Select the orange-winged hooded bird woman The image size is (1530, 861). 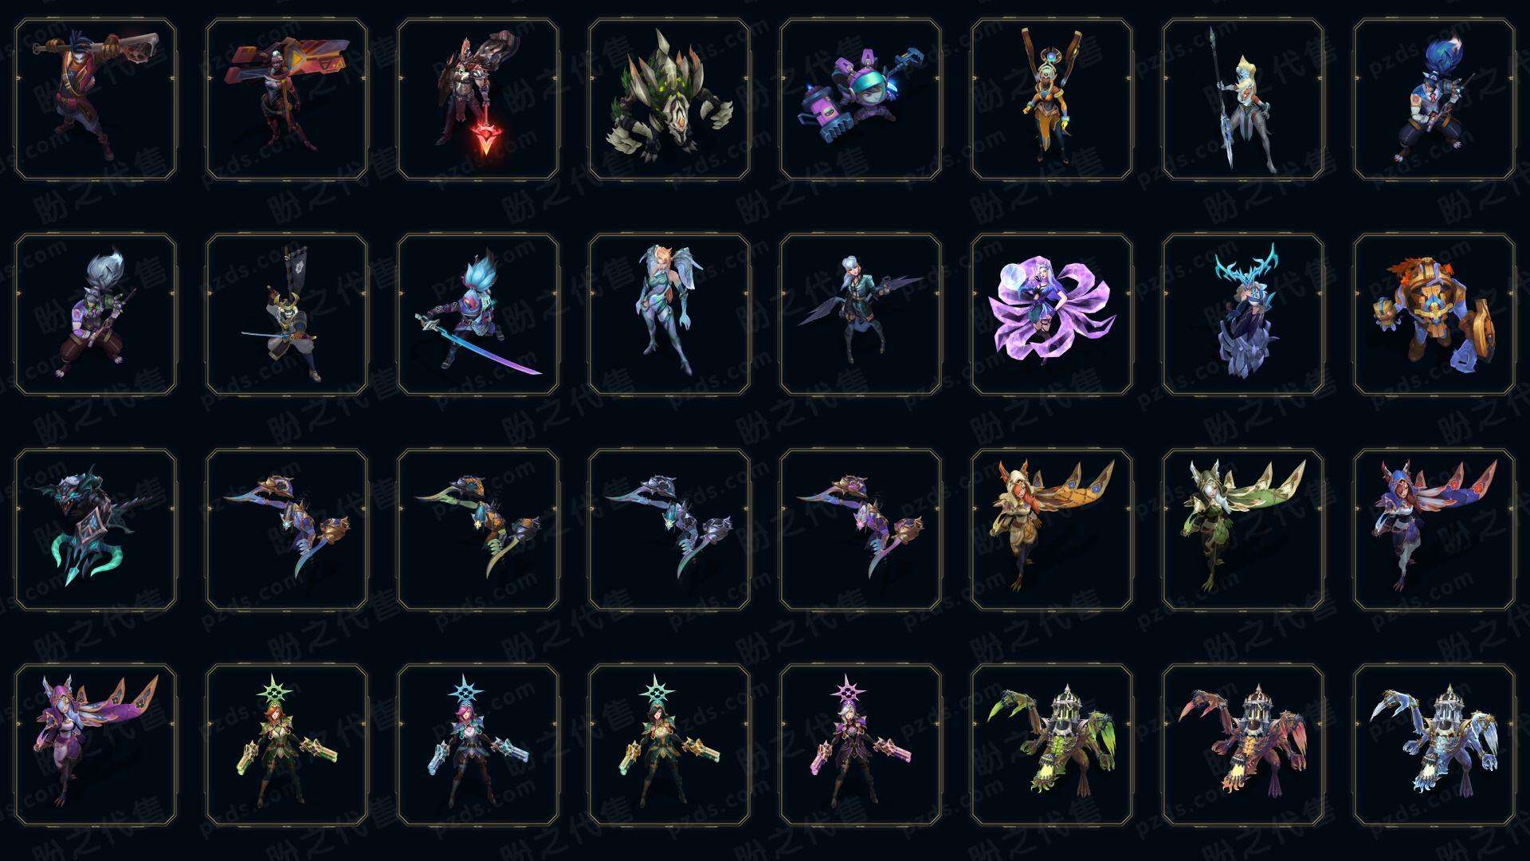click(1052, 529)
